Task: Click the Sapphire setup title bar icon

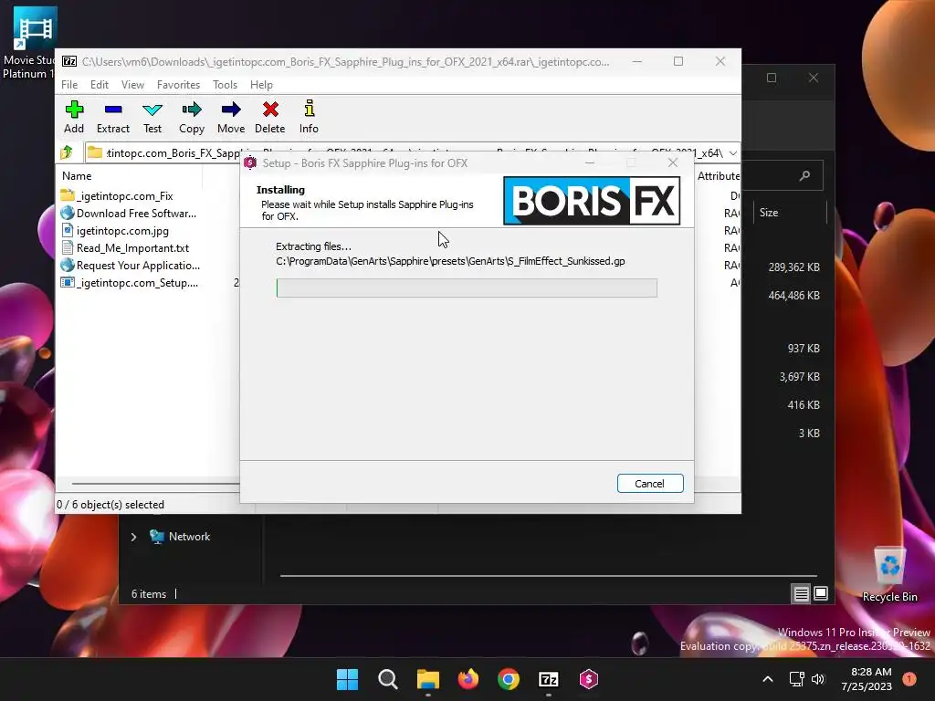Action: coord(250,162)
